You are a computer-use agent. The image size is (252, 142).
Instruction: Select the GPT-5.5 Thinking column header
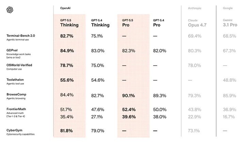pos(69,23)
